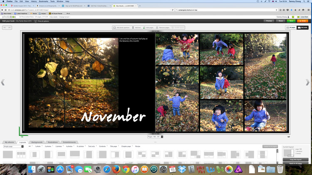312x175 pixels.
Task: Open Finder from the Dock
Action: click(32, 169)
